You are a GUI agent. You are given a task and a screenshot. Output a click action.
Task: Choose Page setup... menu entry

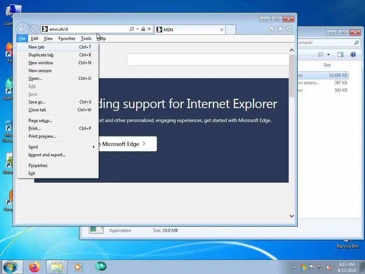57,121
